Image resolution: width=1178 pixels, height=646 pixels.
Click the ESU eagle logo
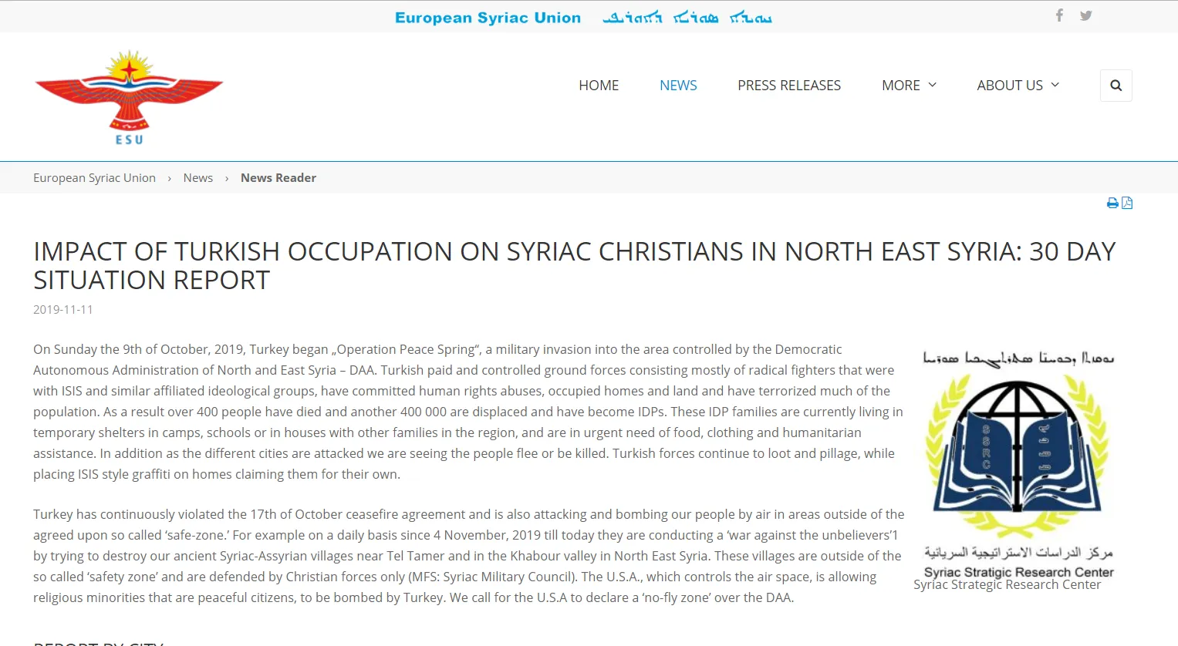pos(129,97)
